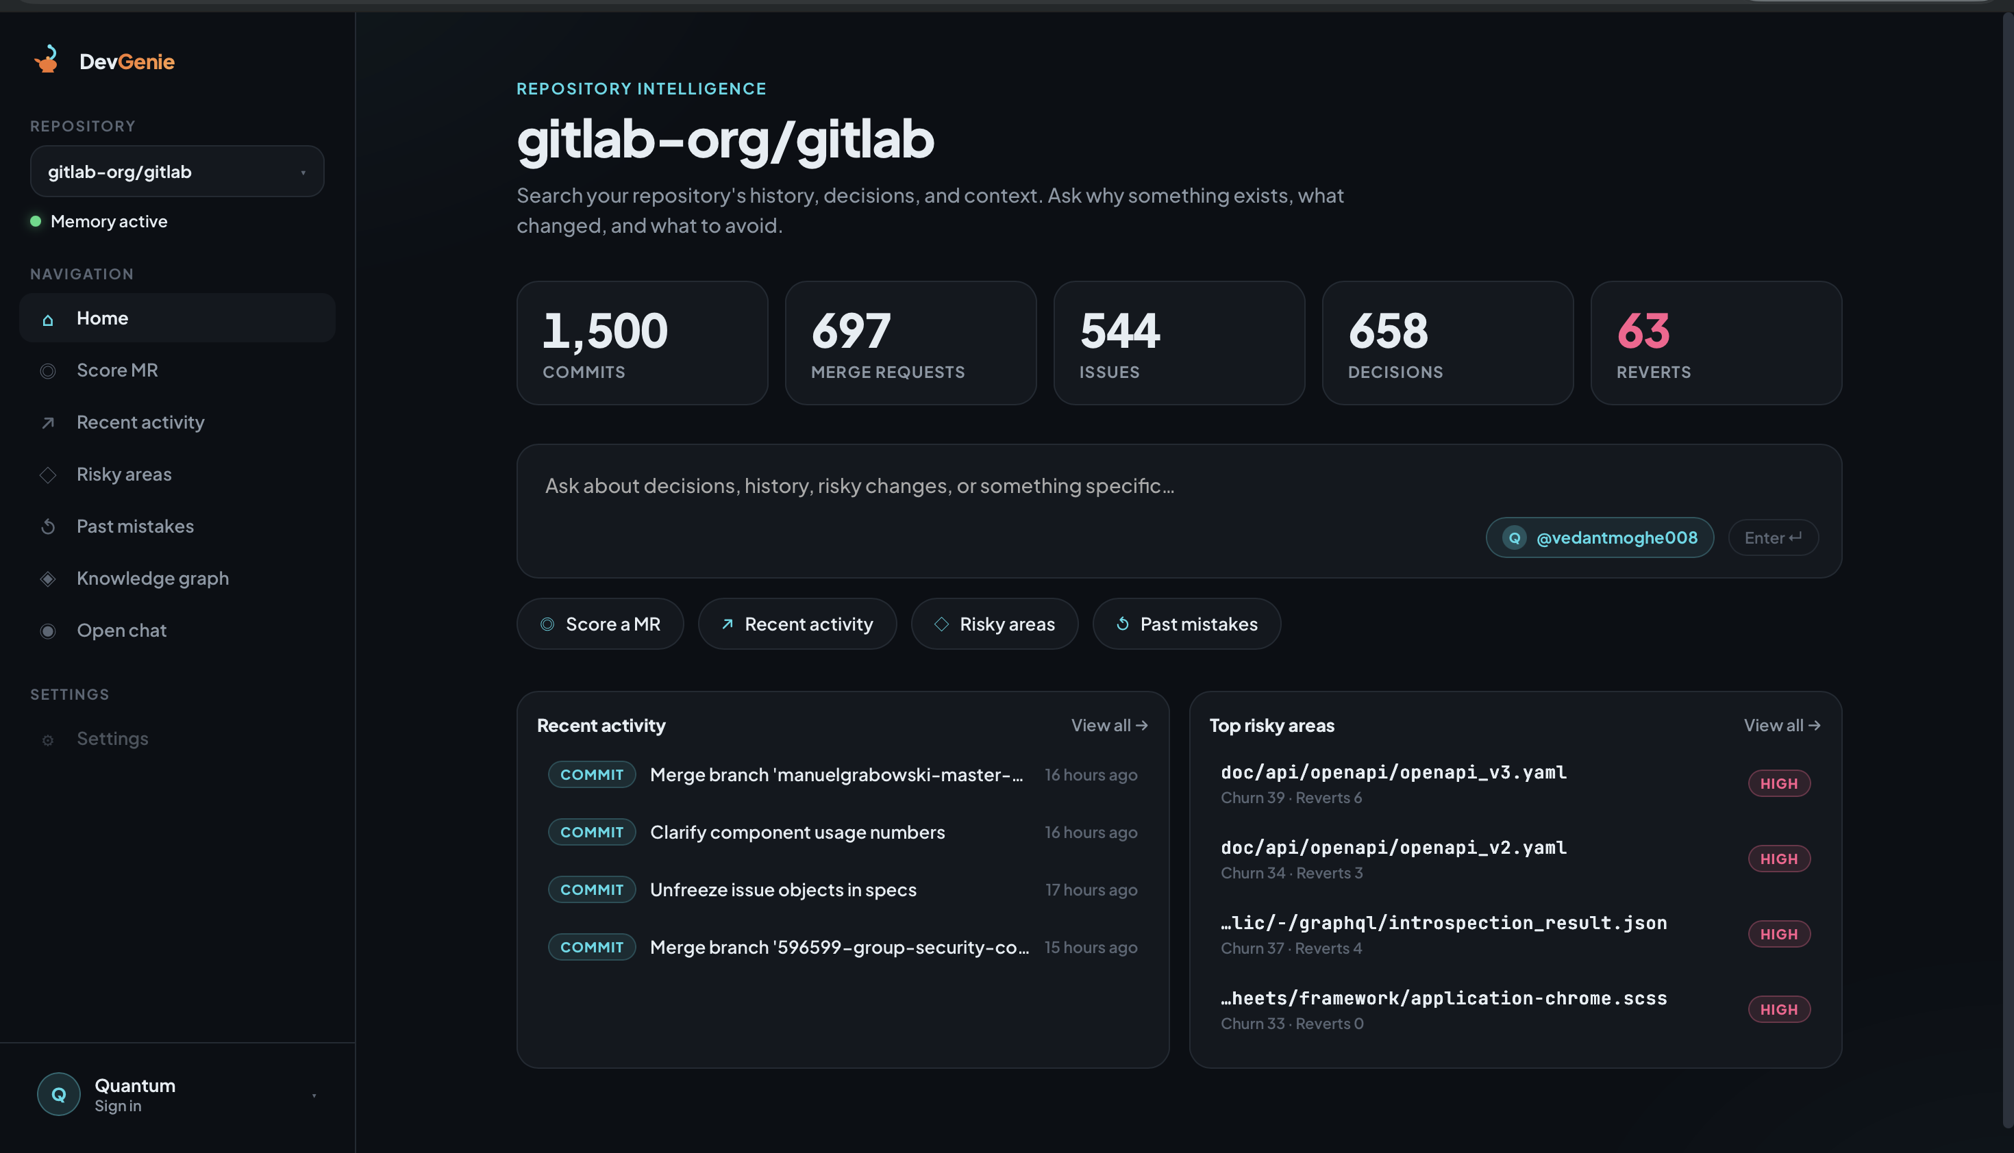Click HIGH badge for openapi_v3.yaml
Screen dimensions: 2014x1153
1778,783
